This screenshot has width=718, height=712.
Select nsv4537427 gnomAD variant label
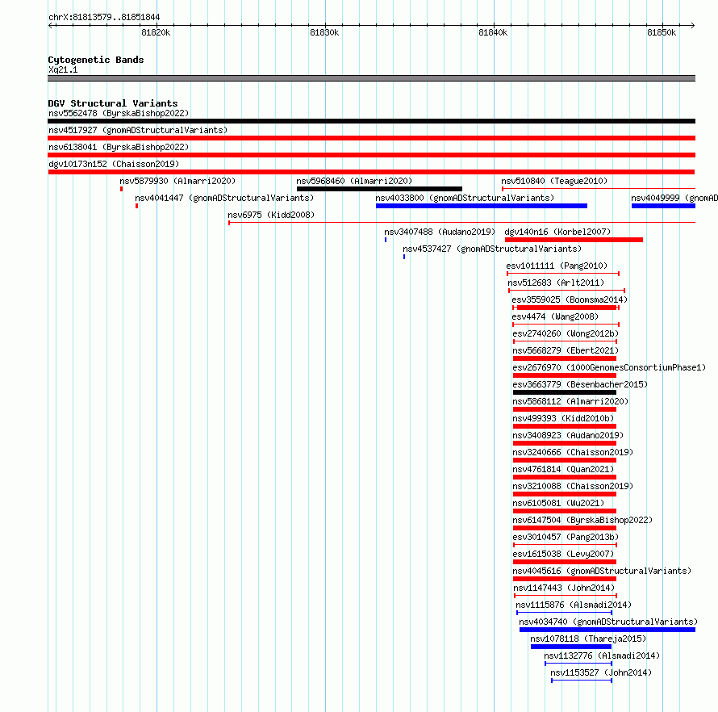click(492, 249)
